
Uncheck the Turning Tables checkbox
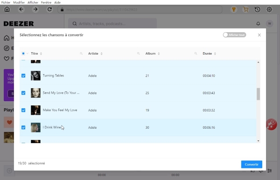tap(23, 76)
